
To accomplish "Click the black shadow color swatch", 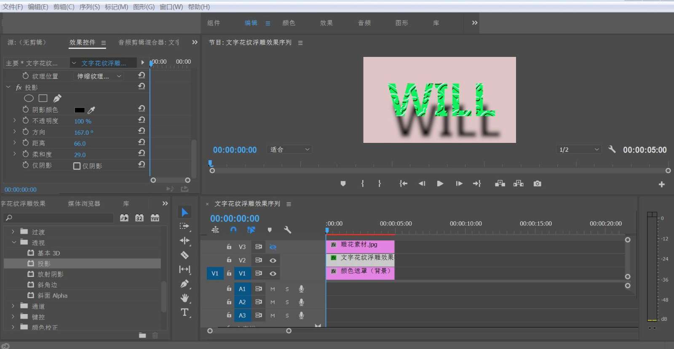I will (80, 110).
